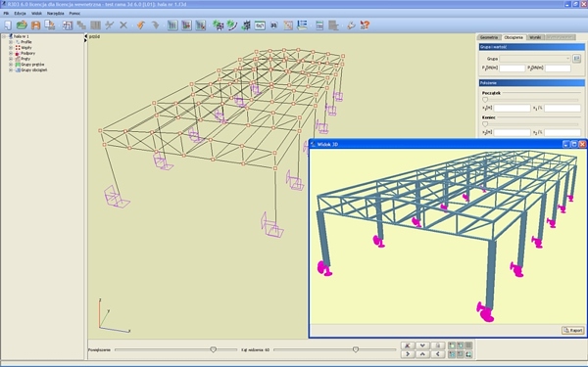
Task: Click the copied pages save-as toolbar icon
Action: (x=50, y=25)
